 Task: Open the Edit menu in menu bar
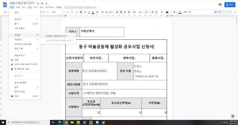coord(18,7)
